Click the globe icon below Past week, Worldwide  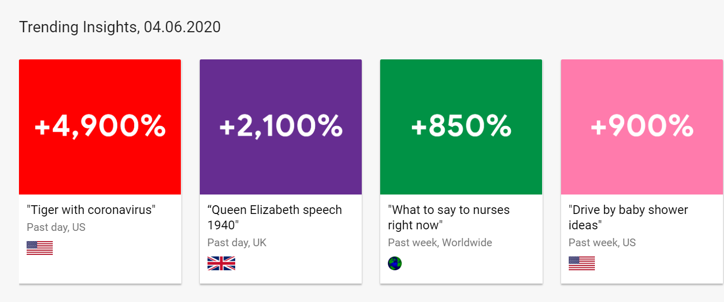coord(395,263)
